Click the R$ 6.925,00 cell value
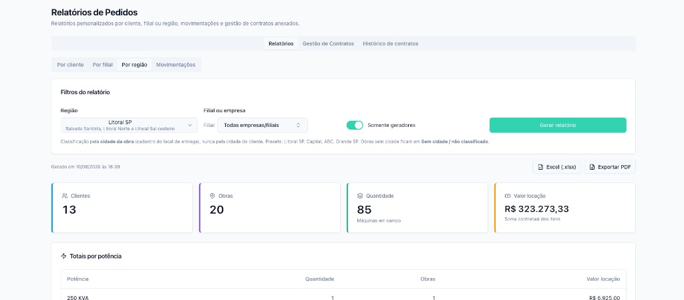 605,298
